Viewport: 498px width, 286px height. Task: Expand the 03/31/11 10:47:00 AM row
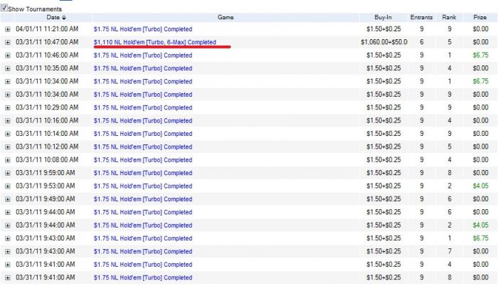click(8, 43)
